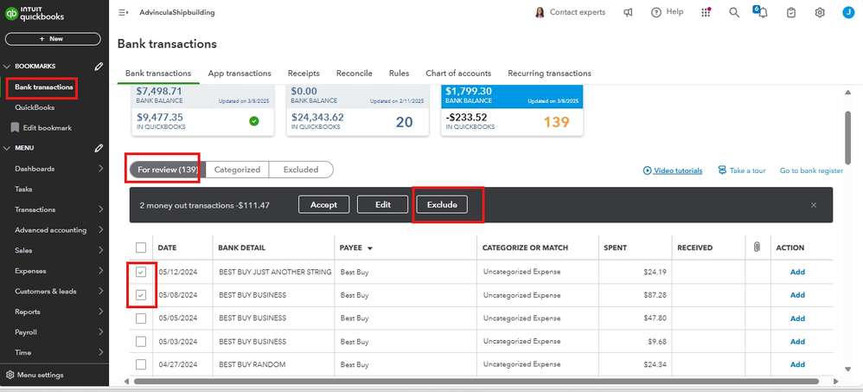Image resolution: width=863 pixels, height=392 pixels.
Task: Open the settings gear icon
Action: pos(820,13)
